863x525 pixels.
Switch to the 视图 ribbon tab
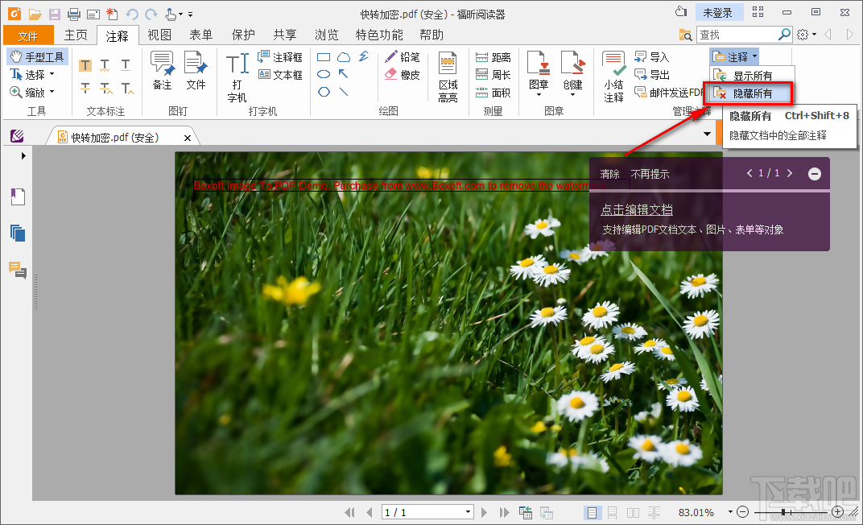pos(158,35)
